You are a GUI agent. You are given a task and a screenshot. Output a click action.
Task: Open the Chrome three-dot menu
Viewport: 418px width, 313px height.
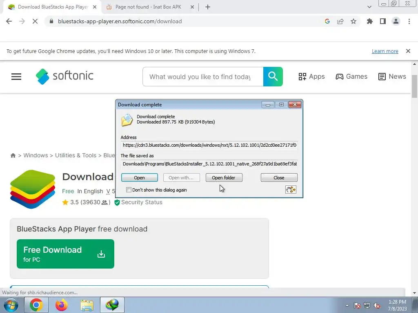pyautogui.click(x=409, y=21)
